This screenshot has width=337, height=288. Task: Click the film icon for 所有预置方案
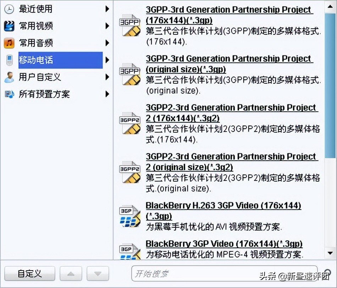pos(9,94)
